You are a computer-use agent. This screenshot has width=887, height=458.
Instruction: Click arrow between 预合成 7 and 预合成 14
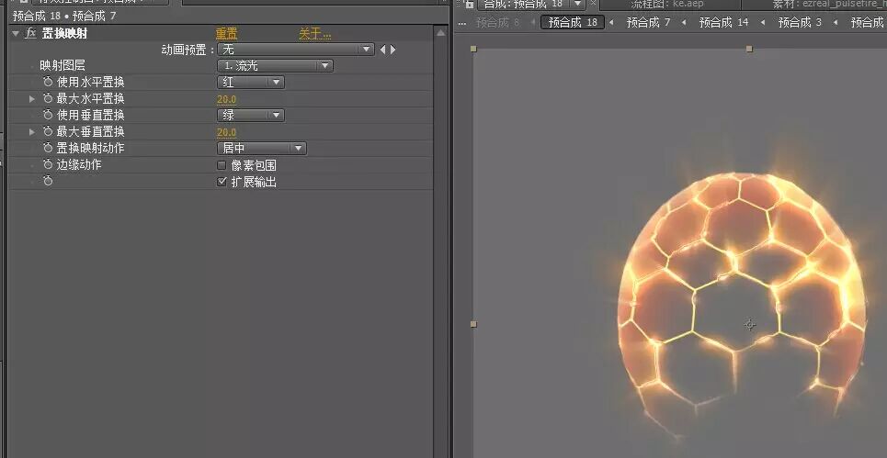pos(684,23)
